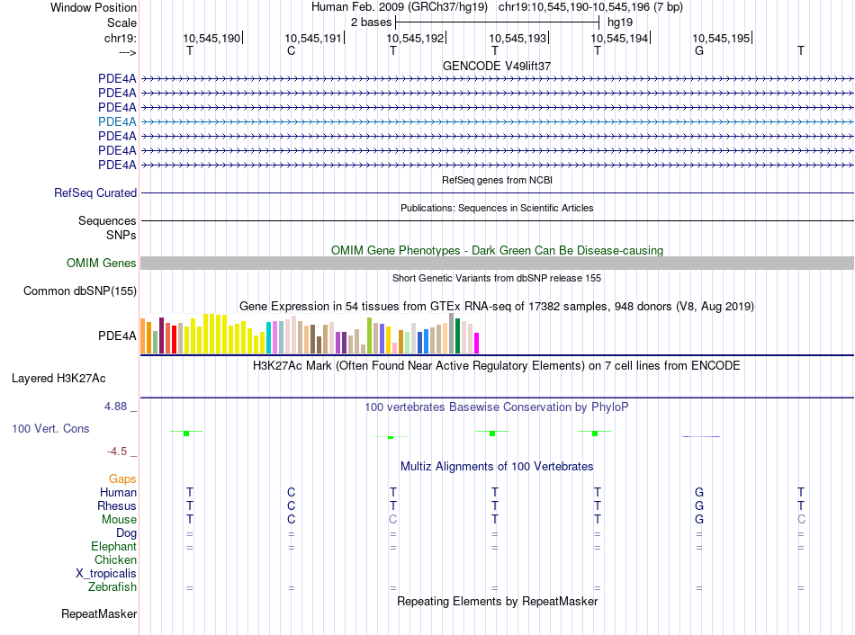Click the orange Gaps label

click(x=122, y=479)
